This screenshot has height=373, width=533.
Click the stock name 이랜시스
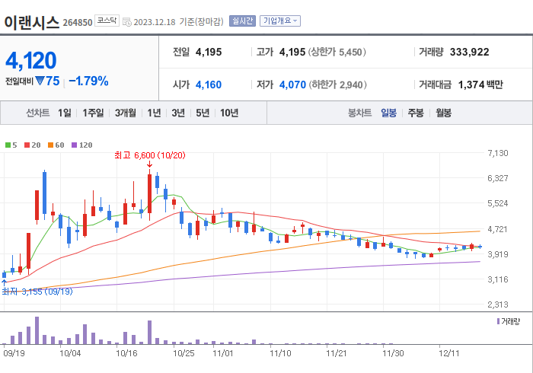click(32, 22)
